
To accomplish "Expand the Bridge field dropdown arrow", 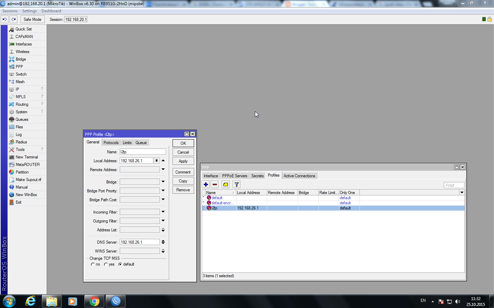I will pos(163,182).
